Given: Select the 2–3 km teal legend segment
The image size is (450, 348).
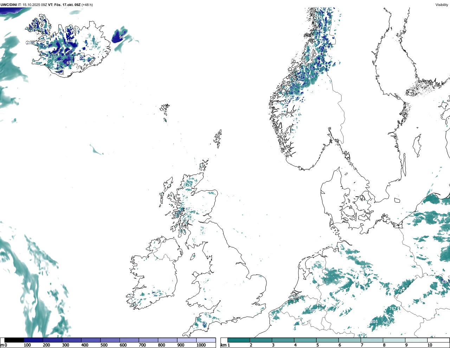Looking at the screenshot, I should coord(261,340).
